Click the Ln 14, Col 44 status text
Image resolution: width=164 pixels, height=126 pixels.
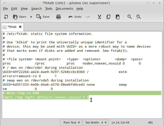tap(120, 123)
